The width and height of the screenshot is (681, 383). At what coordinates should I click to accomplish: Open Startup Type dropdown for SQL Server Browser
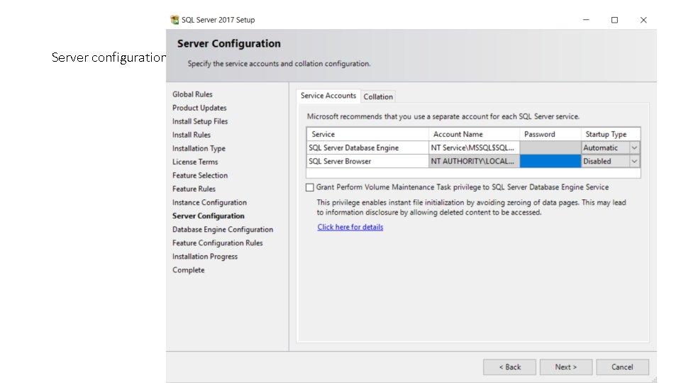(x=634, y=161)
